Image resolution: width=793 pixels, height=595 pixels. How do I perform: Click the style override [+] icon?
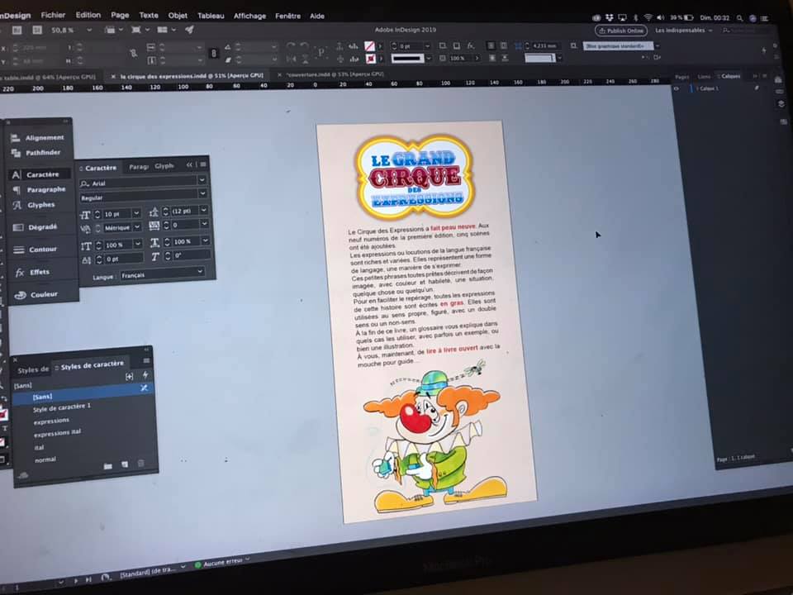tap(130, 376)
